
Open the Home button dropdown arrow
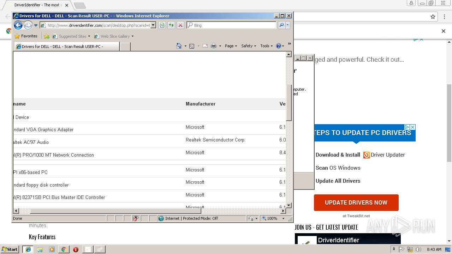pos(185,46)
